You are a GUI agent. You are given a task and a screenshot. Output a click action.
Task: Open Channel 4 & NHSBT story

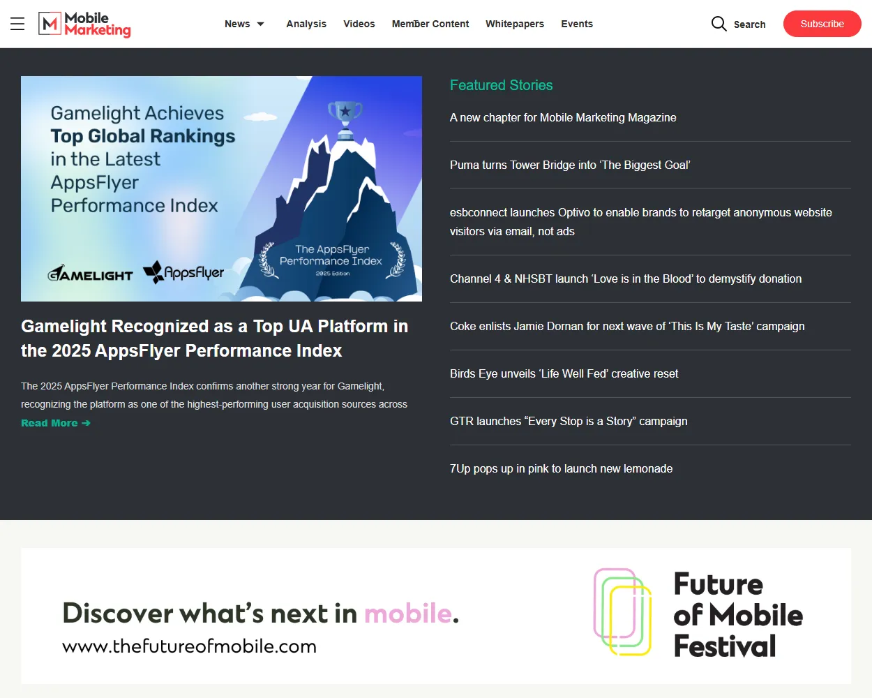pyautogui.click(x=626, y=279)
